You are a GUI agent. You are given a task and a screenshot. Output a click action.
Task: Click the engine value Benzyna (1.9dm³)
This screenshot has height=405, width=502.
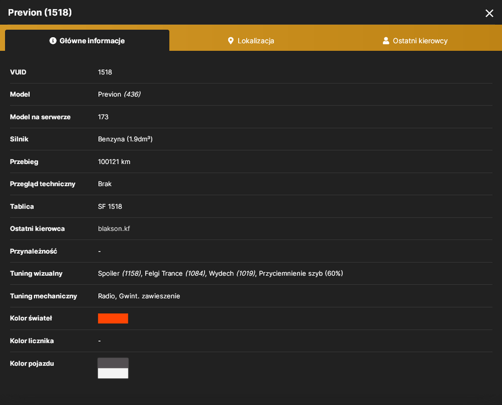[125, 139]
